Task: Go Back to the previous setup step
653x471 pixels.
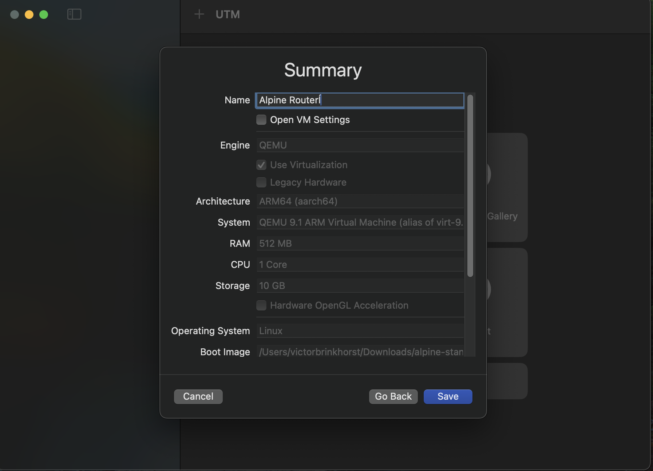Action: 393,396
